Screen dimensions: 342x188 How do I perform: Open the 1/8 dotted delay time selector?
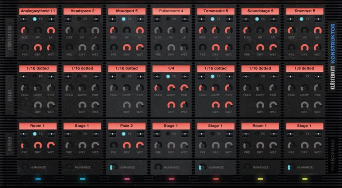click(x=304, y=68)
